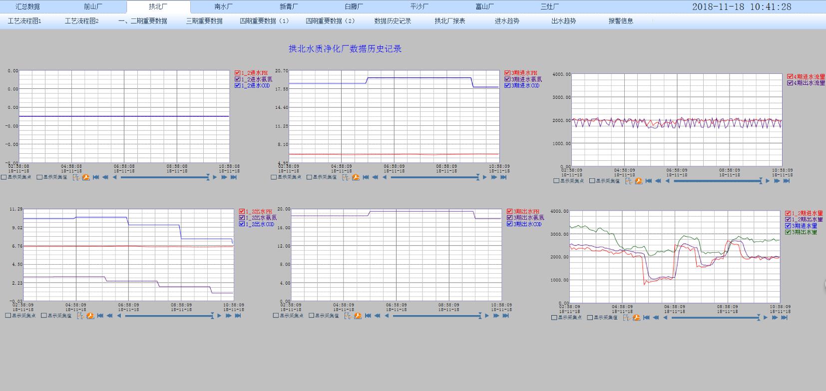826x391 pixels.
Task: Show the 报警信息 alarm page
Action: [x=621, y=21]
